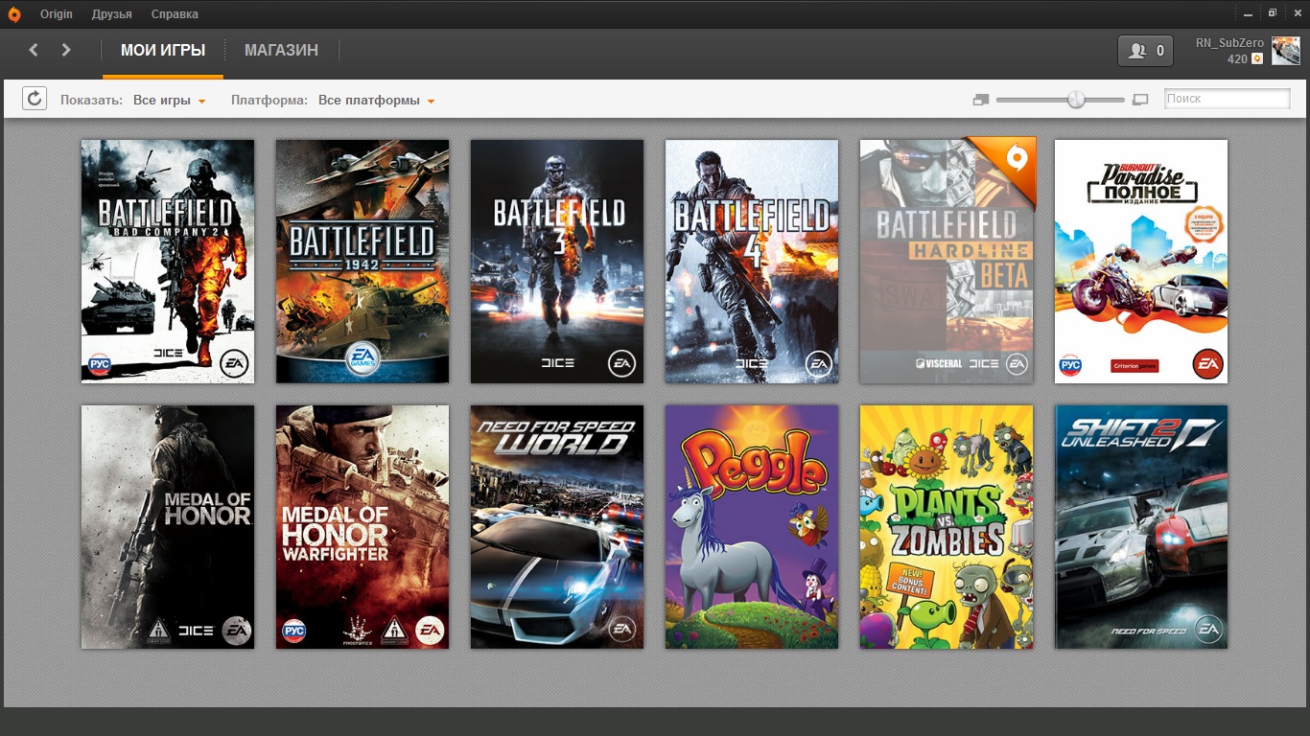Click the RN_SubZero username
The height and width of the screenshot is (736, 1310).
[x=1229, y=43]
